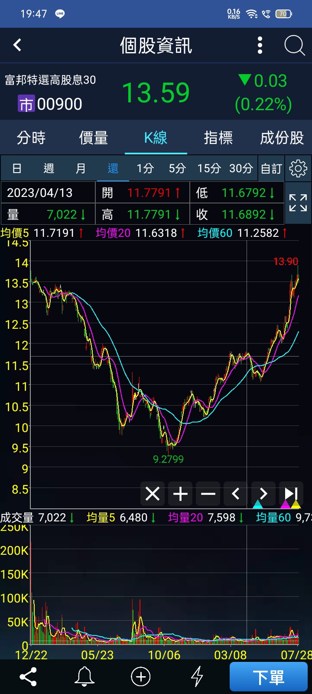Tap 均價60 moving average label
Viewport: 312px width, 694px height.
[x=215, y=233]
